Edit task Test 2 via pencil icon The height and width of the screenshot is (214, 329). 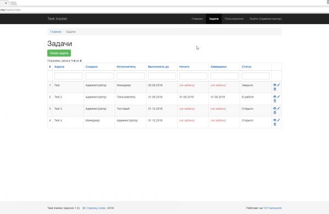coord(279,97)
